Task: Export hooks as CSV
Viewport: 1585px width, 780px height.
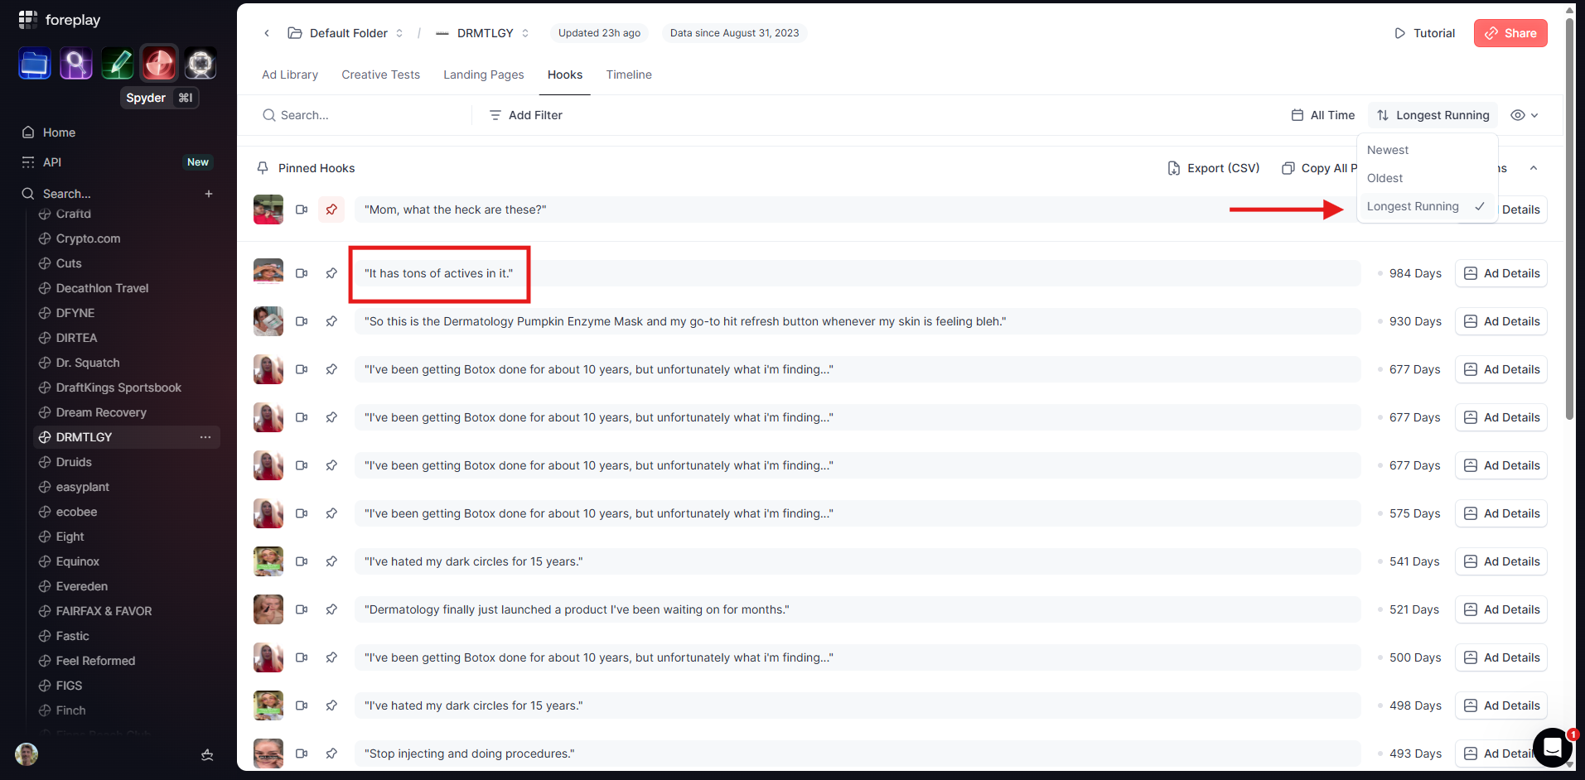Action: pyautogui.click(x=1214, y=168)
